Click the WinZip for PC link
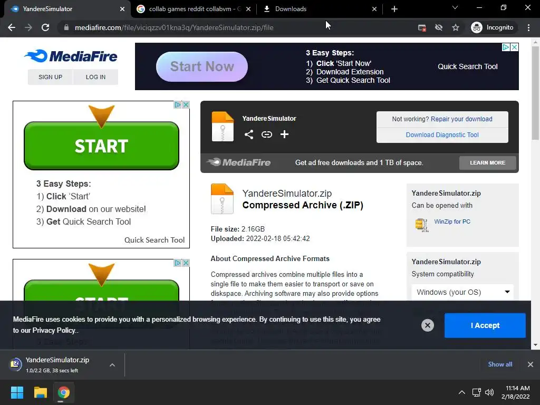Image resolution: width=540 pixels, height=405 pixels. (x=452, y=221)
